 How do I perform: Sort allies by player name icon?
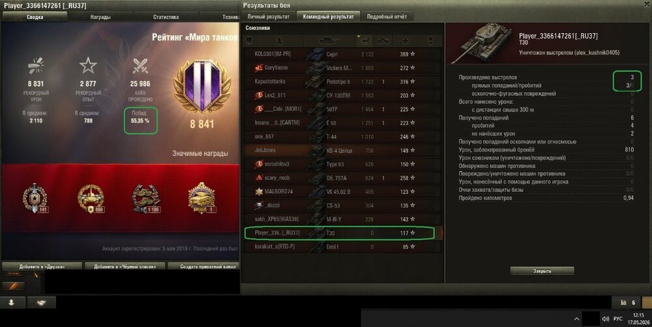[279, 40]
